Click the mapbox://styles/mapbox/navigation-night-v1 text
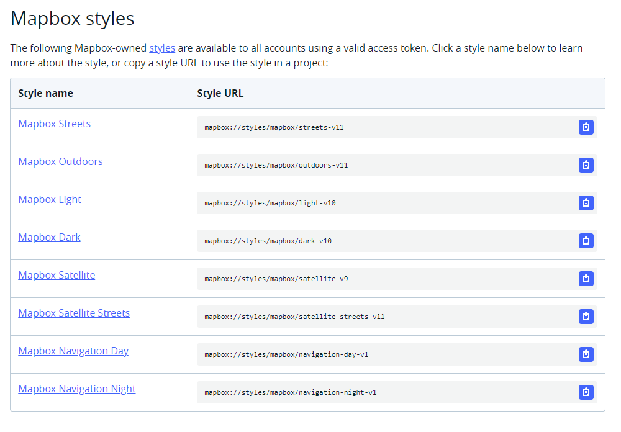This screenshot has width=621, height=432. click(290, 392)
